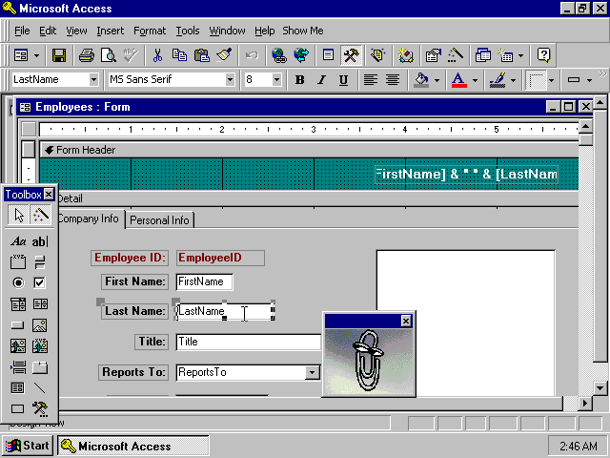Open the Show Me menu
Screen dimensions: 610x458
click(303, 31)
